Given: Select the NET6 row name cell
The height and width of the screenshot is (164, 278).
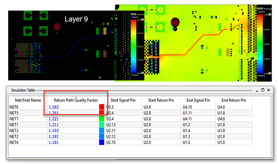Looking at the screenshot, I should (x=14, y=107).
